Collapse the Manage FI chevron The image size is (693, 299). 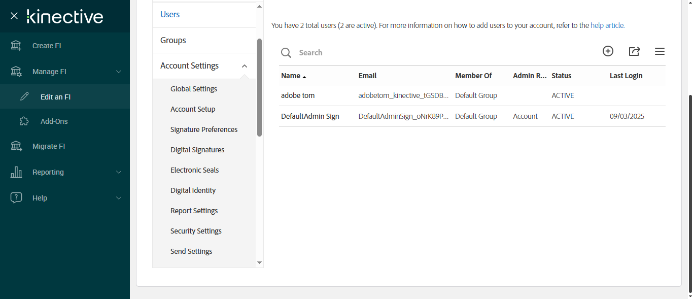coord(119,72)
